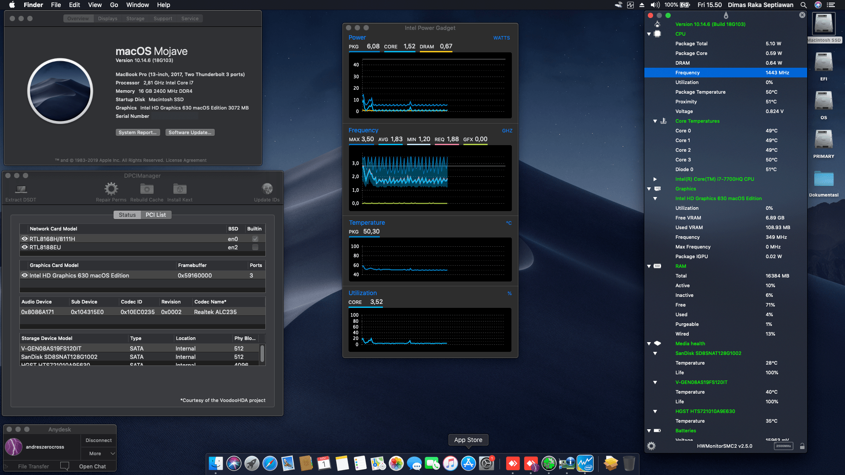Click the System Report button
The height and width of the screenshot is (475, 845).
tap(138, 132)
